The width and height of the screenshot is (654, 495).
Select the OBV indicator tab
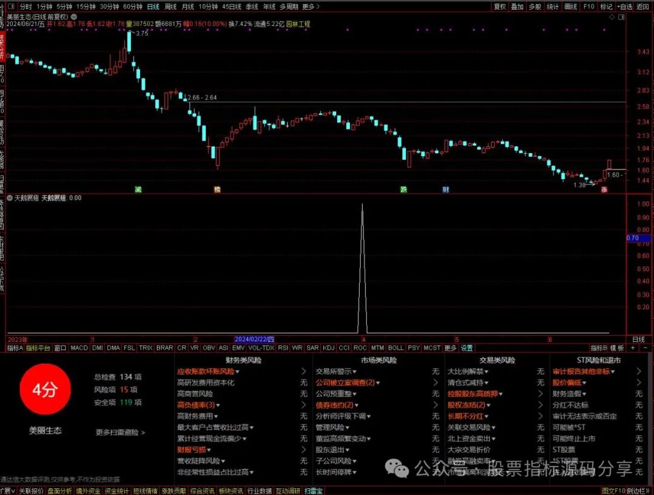pyautogui.click(x=208, y=348)
